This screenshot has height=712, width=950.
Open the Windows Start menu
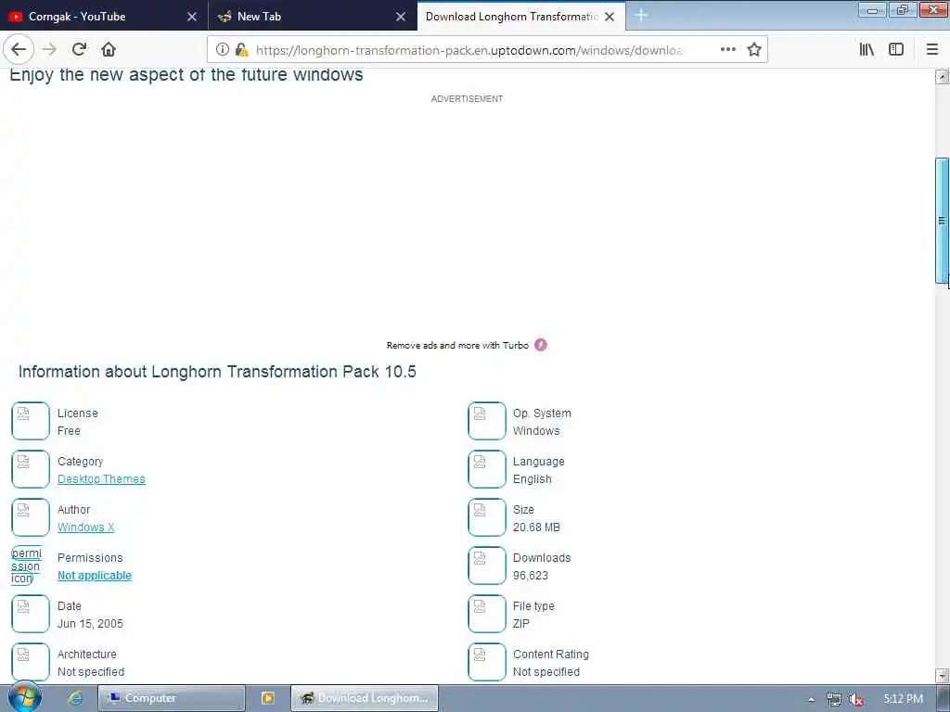coord(24,697)
